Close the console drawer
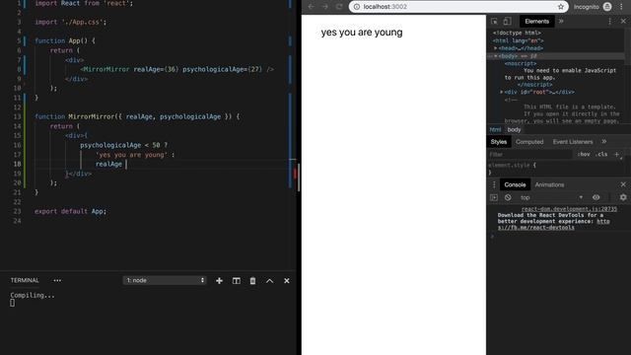This screenshot has height=355, width=631. 623,184
